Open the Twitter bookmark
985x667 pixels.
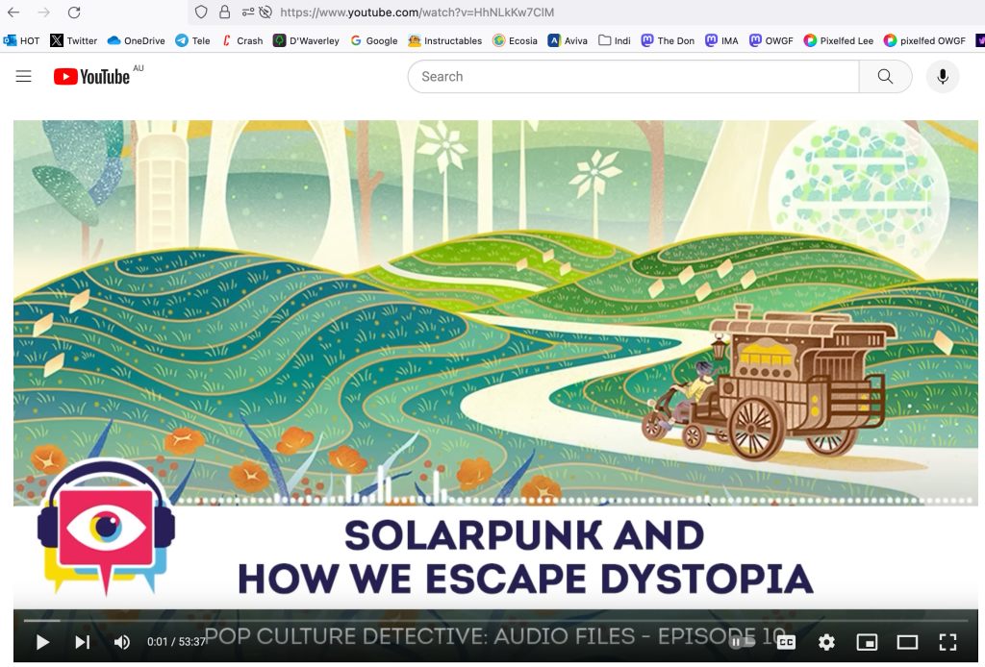coord(73,40)
